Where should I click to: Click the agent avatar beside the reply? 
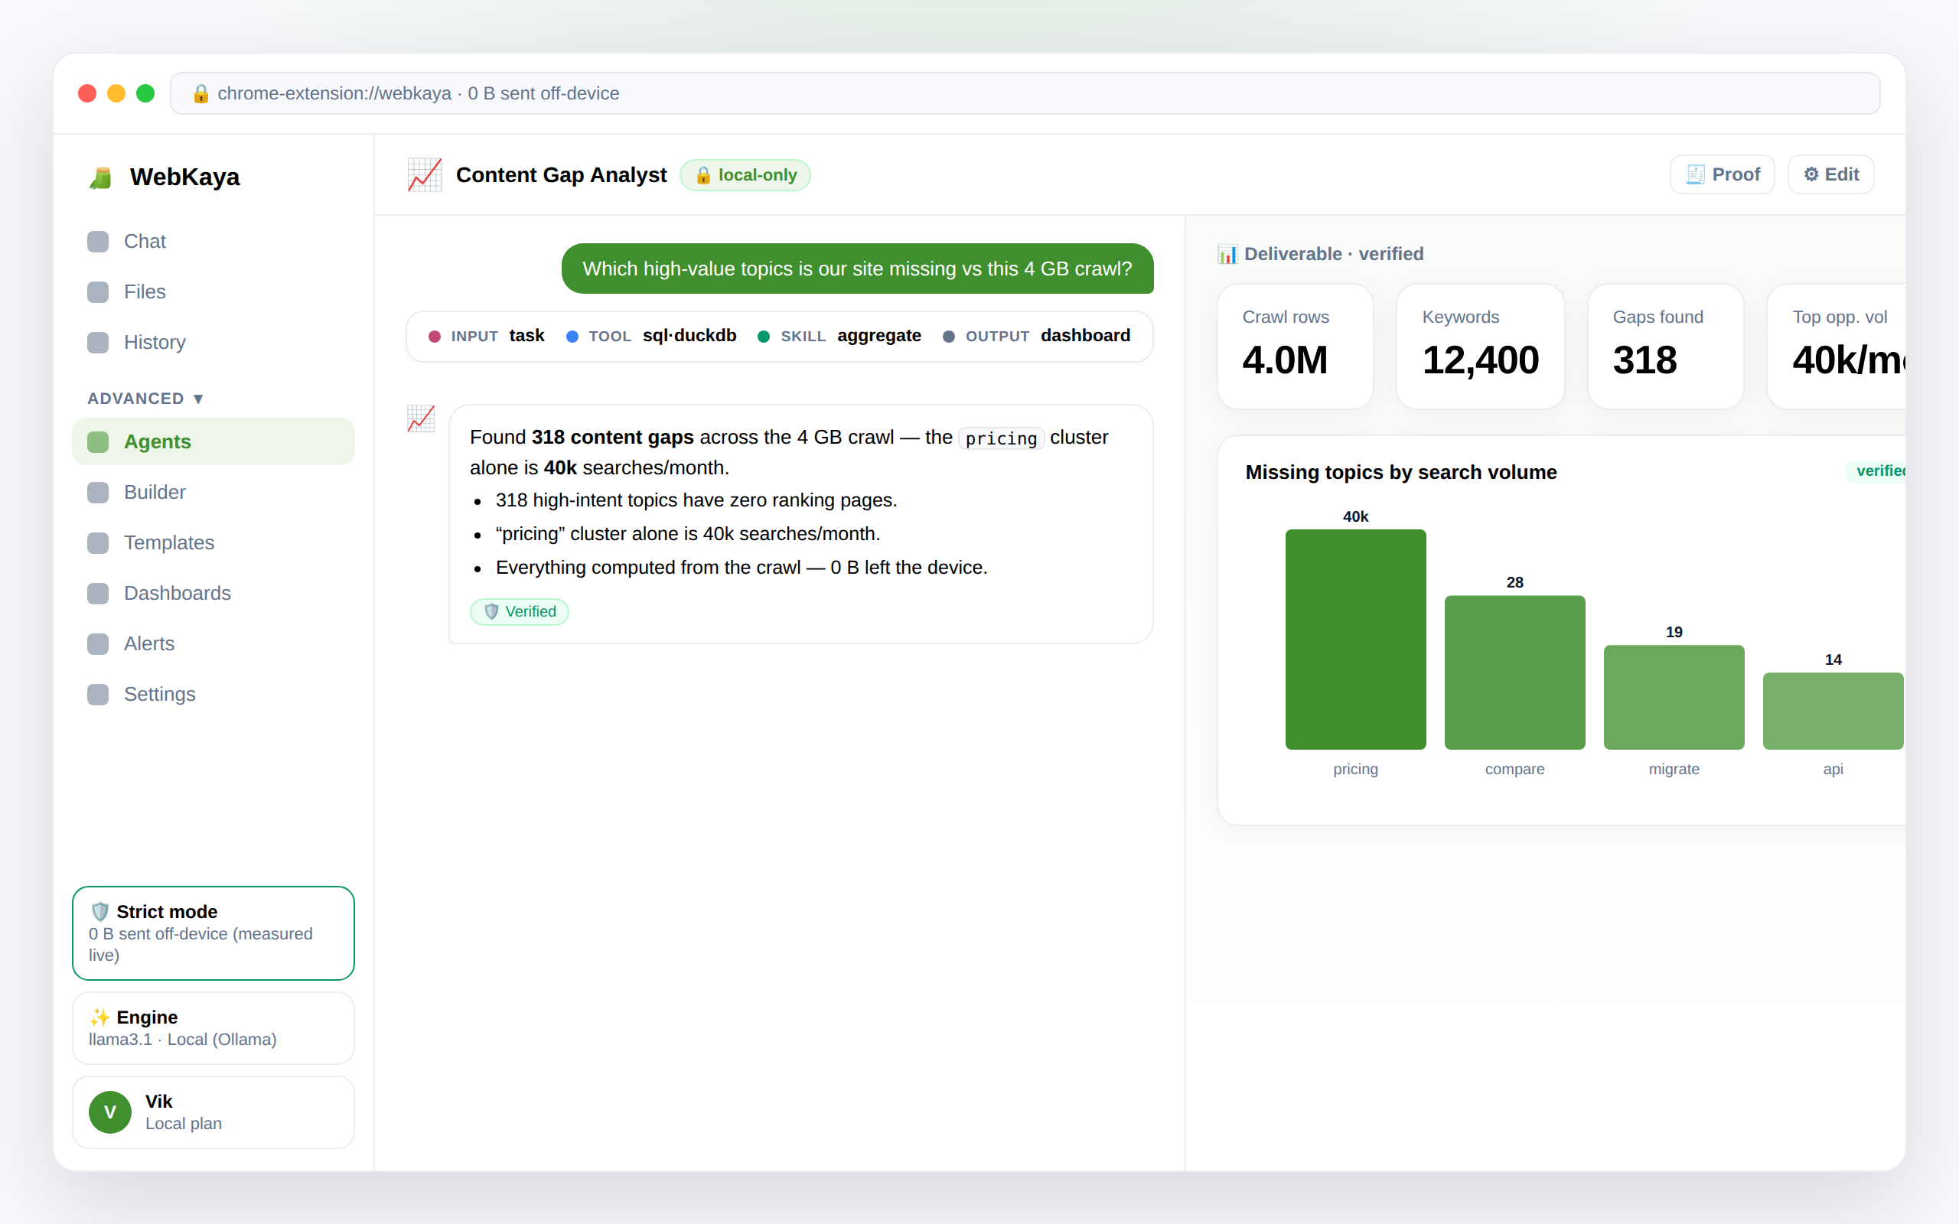click(x=421, y=418)
